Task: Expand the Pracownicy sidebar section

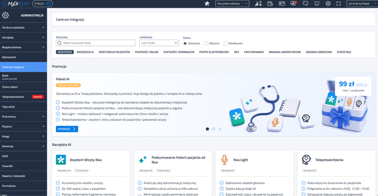Action: pyautogui.click(x=23, y=117)
